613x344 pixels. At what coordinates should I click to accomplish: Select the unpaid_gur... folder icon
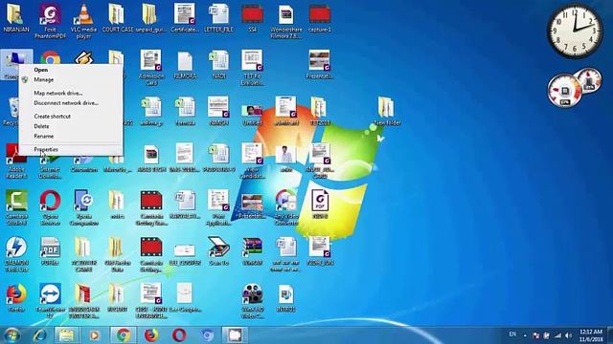click(x=151, y=18)
